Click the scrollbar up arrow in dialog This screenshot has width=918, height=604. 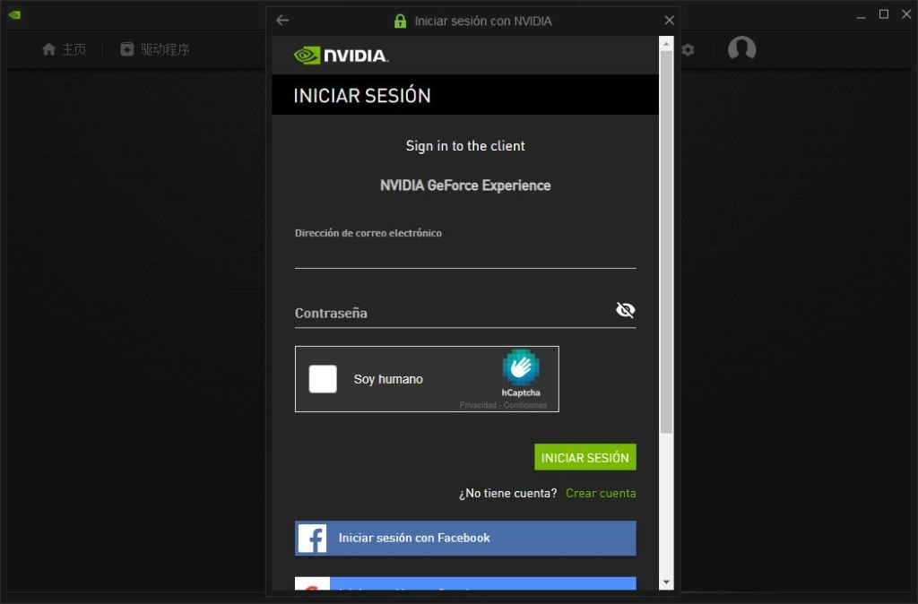click(x=666, y=43)
